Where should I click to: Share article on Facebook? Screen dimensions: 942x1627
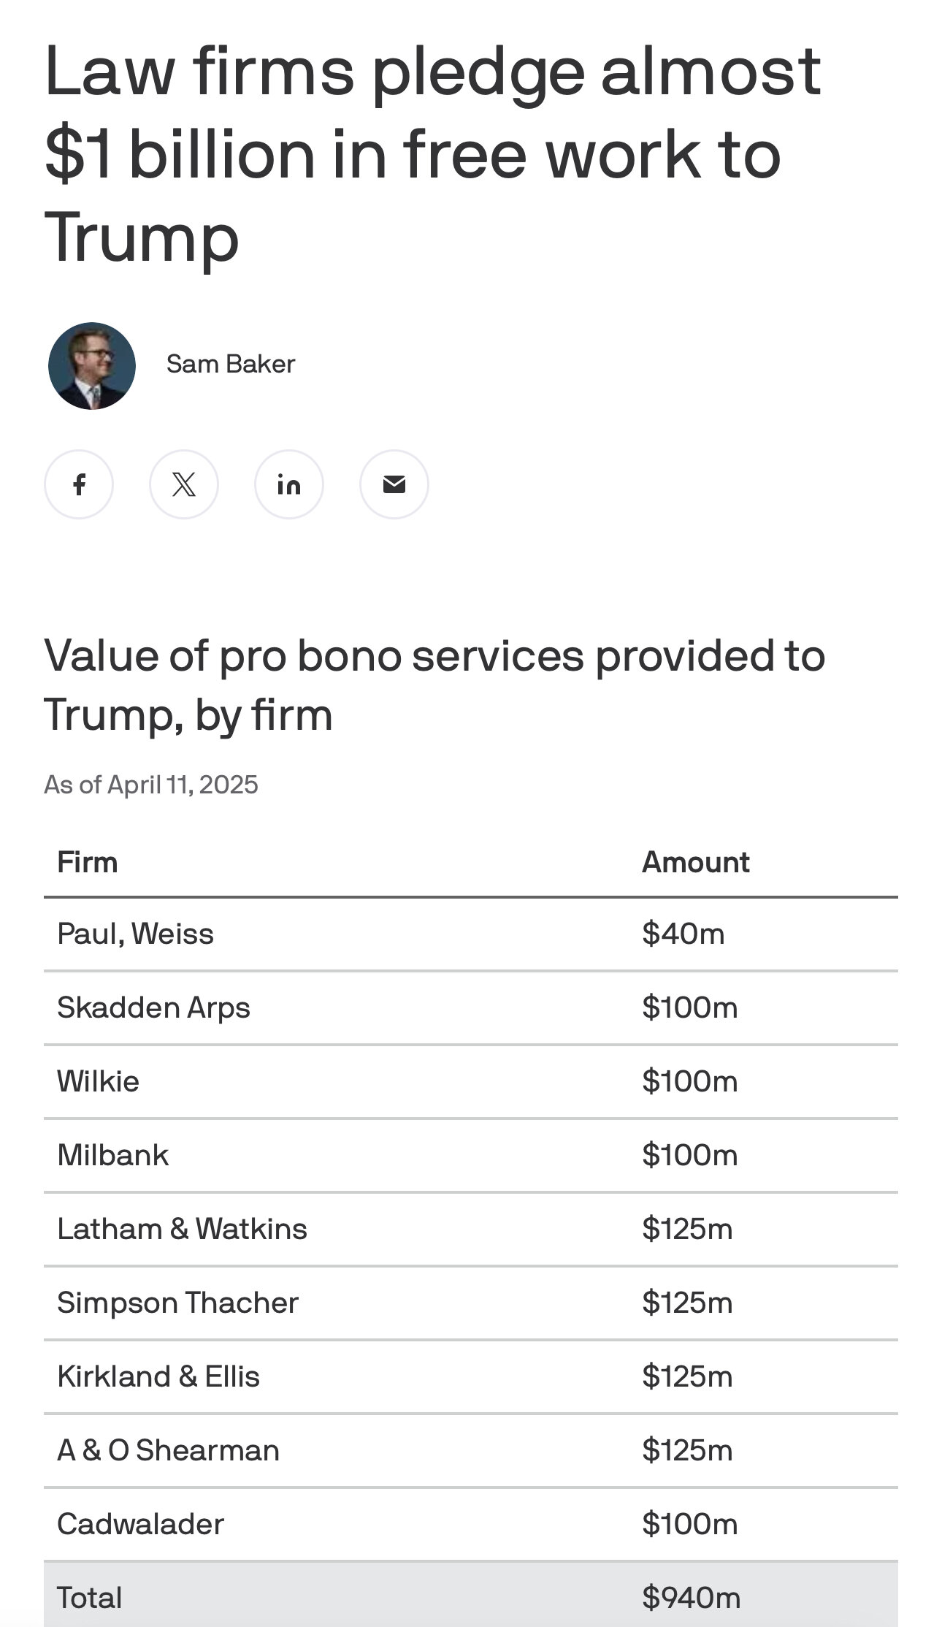coord(79,484)
